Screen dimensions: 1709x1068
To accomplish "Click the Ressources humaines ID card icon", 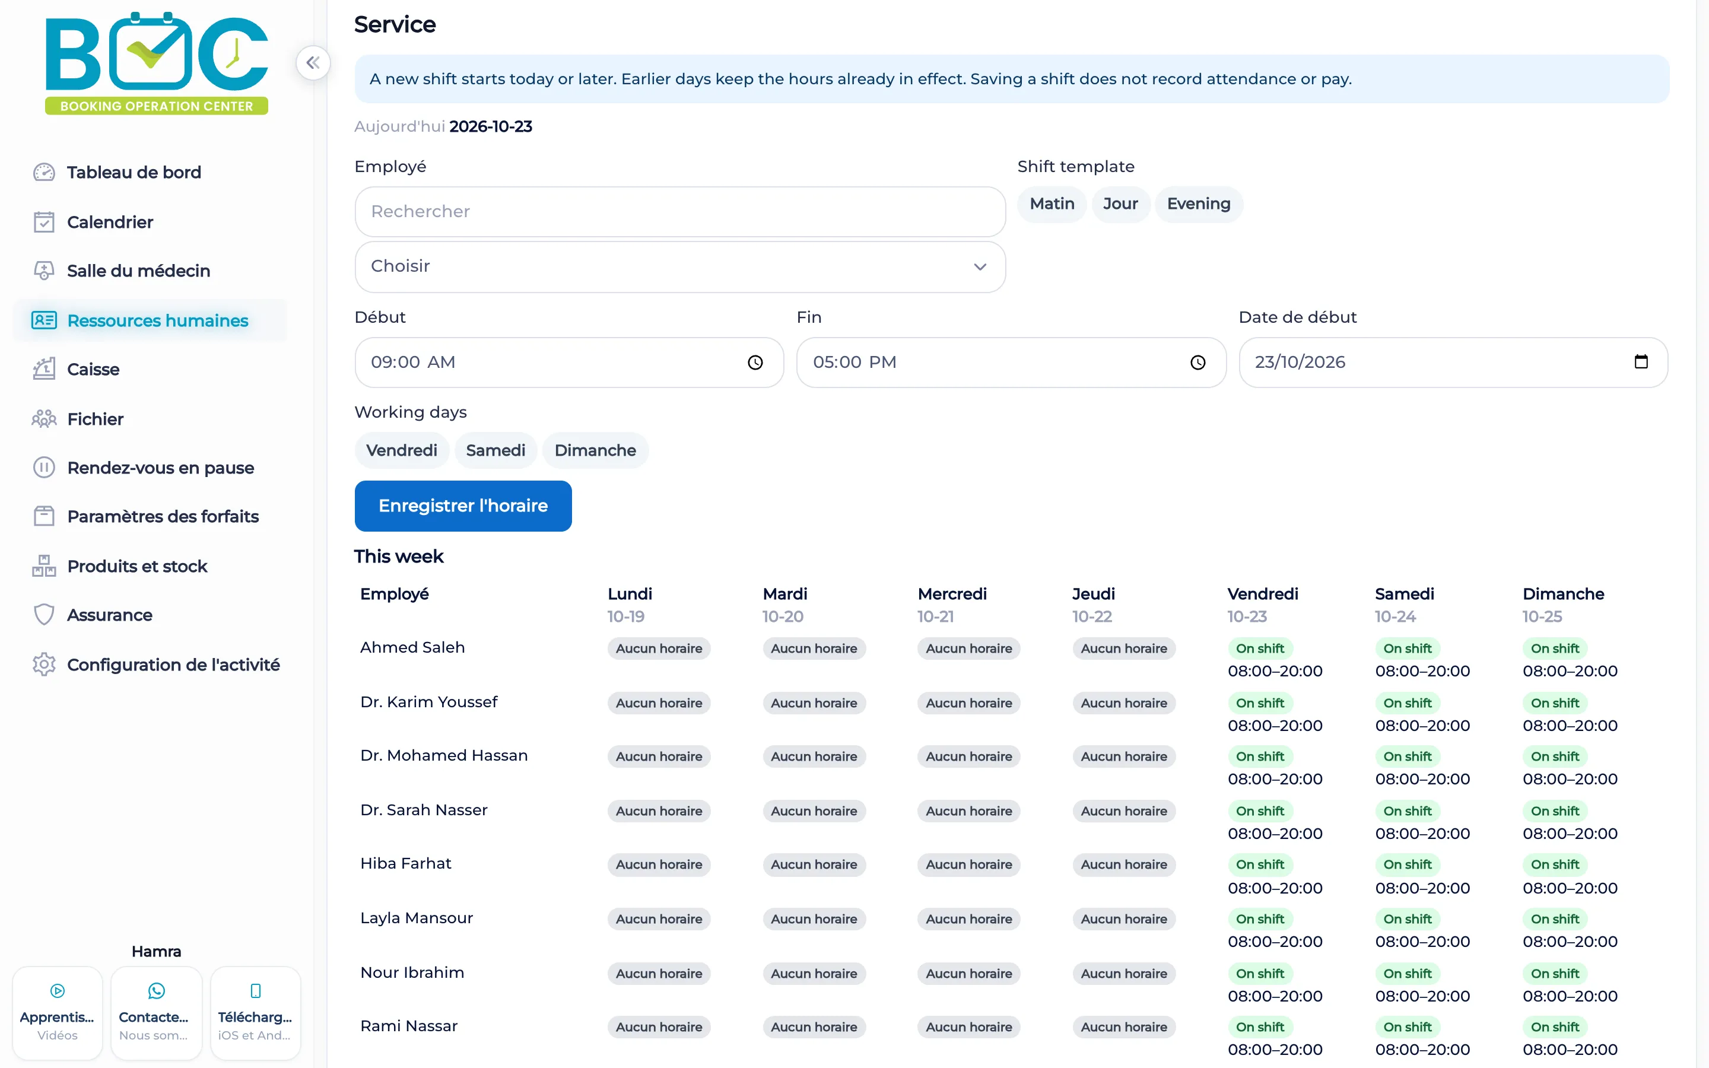I will click(44, 320).
